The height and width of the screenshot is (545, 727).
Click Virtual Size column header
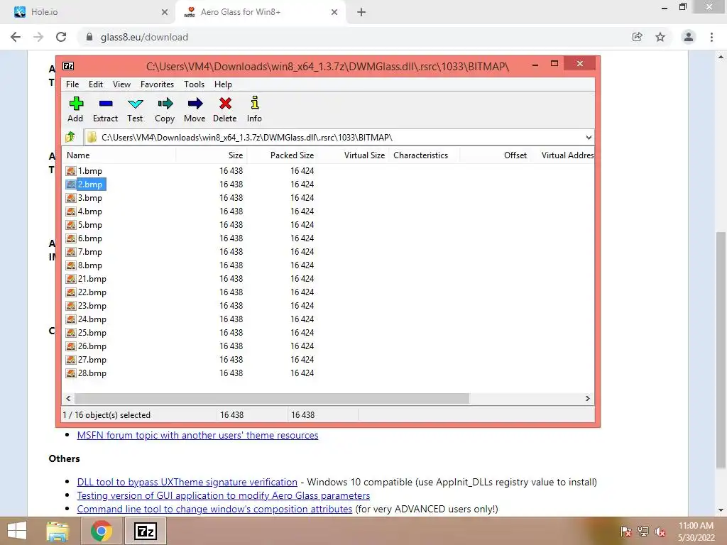354,155
